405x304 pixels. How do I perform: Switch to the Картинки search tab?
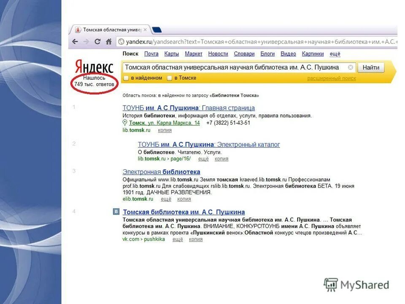pos(313,54)
